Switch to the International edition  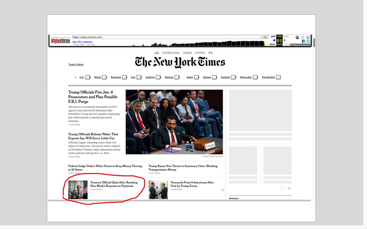tap(171, 53)
